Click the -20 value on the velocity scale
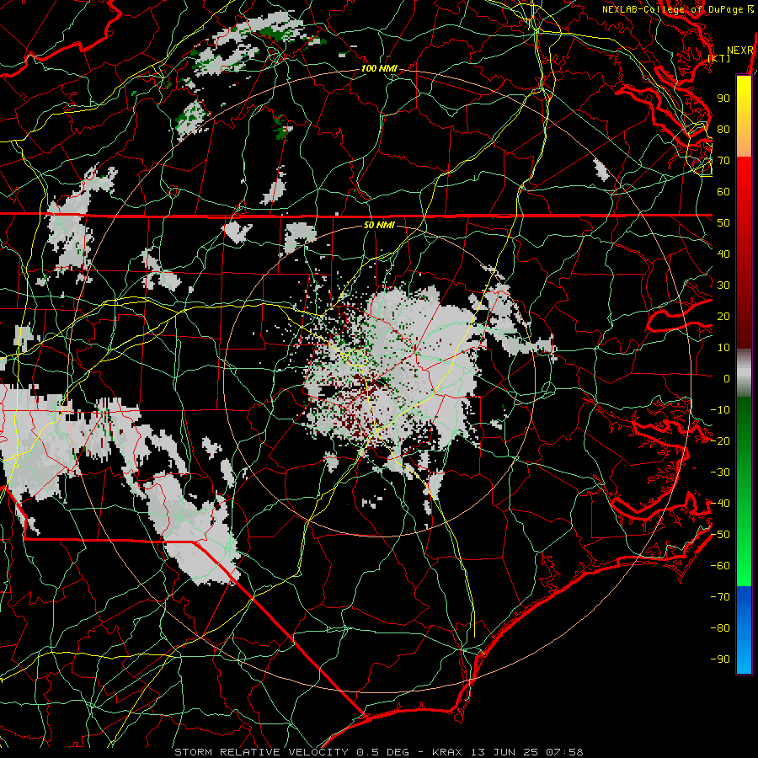This screenshot has width=758, height=758. [720, 441]
